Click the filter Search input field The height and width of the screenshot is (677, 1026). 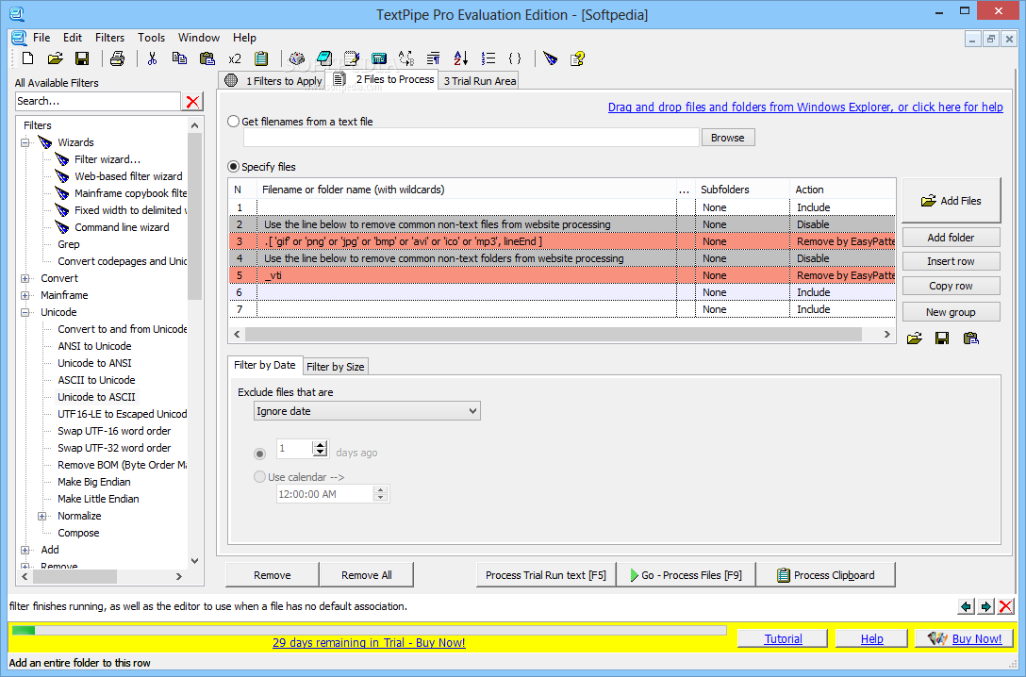click(x=97, y=101)
